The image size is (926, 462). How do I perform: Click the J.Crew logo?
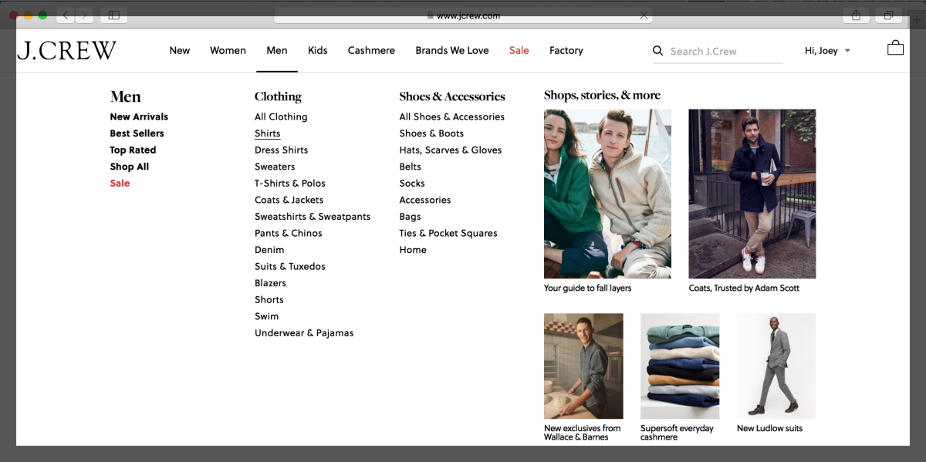66,51
